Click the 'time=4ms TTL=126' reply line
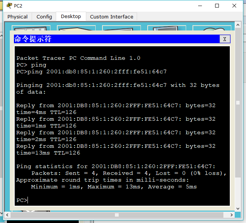 (46, 112)
